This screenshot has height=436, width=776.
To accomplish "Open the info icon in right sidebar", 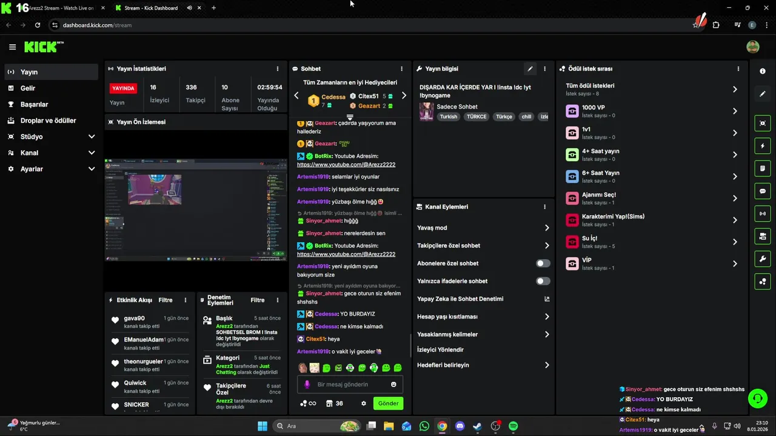I will coord(763,71).
